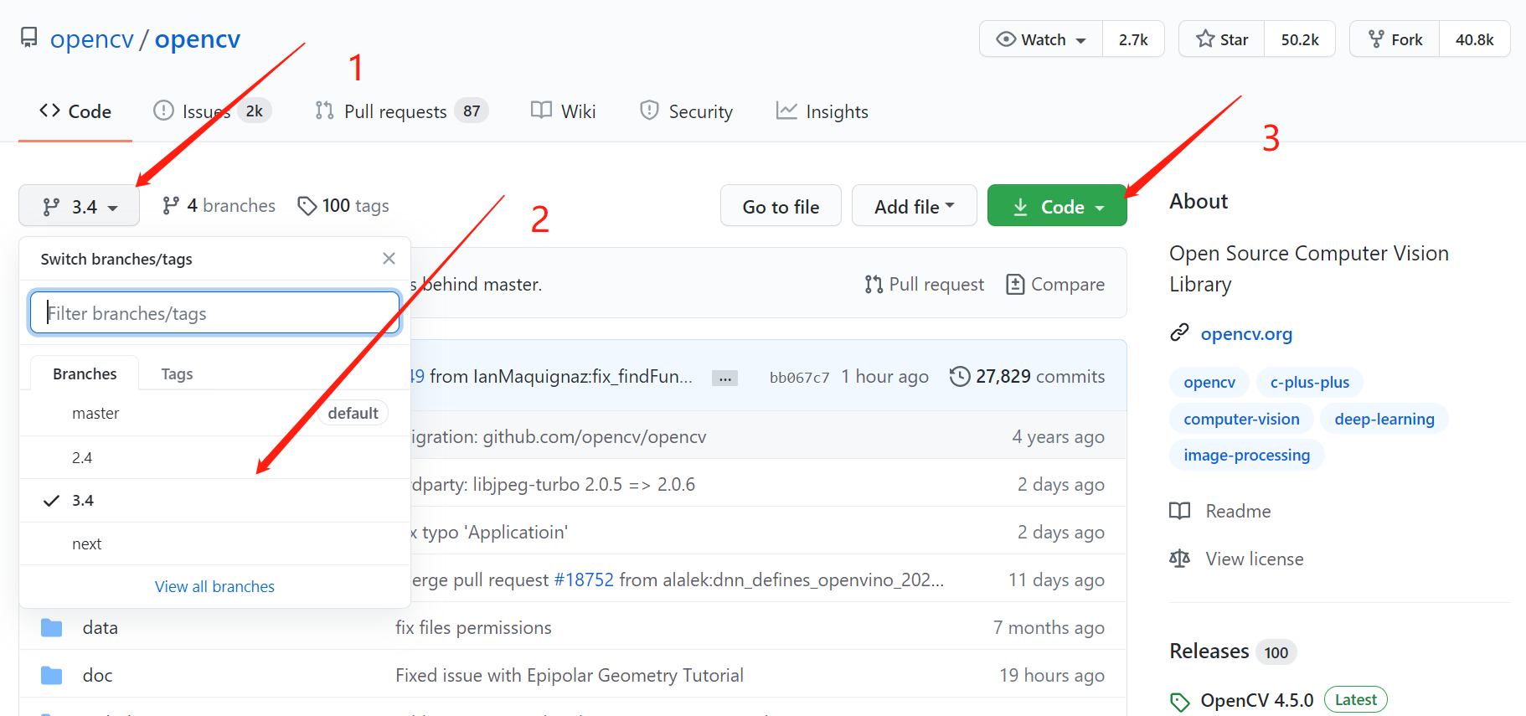Click the commit history clock icon
The height and width of the screenshot is (716, 1526).
960,377
